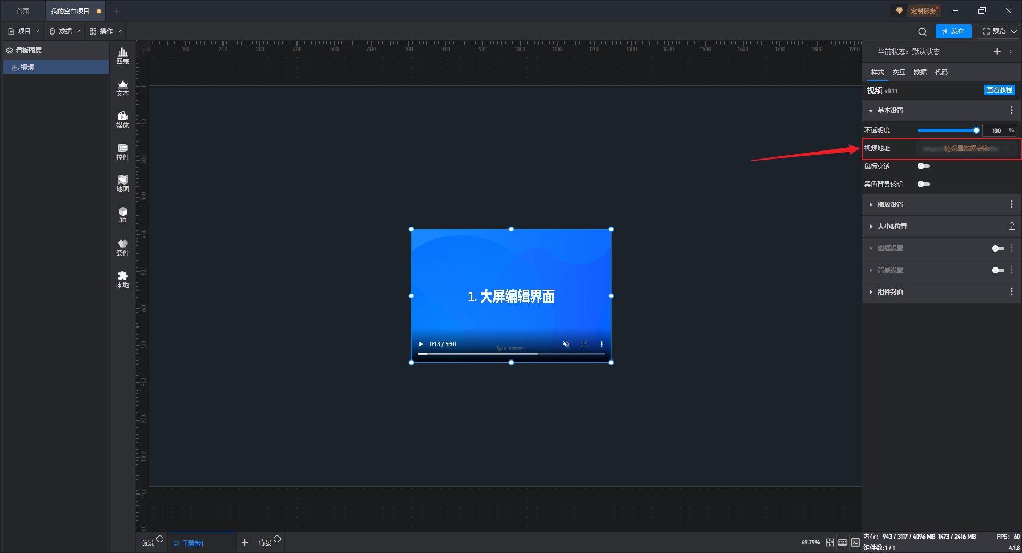The width and height of the screenshot is (1022, 553).
Task: Open the video player more-options menu
Action: [x=601, y=344]
